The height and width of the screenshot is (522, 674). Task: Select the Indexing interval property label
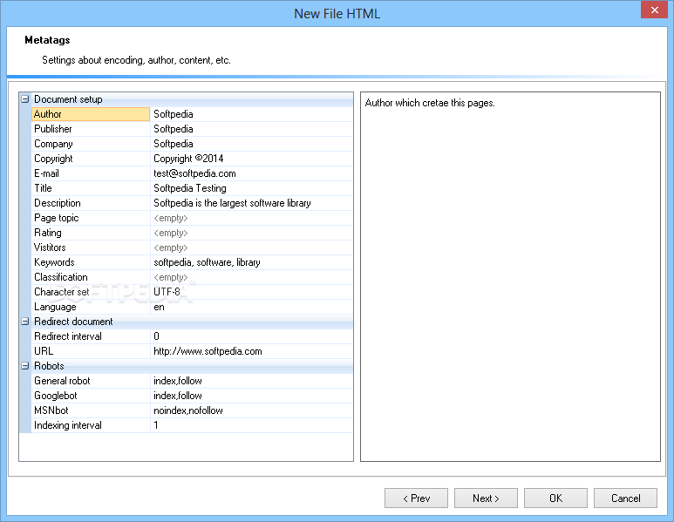tap(91, 425)
